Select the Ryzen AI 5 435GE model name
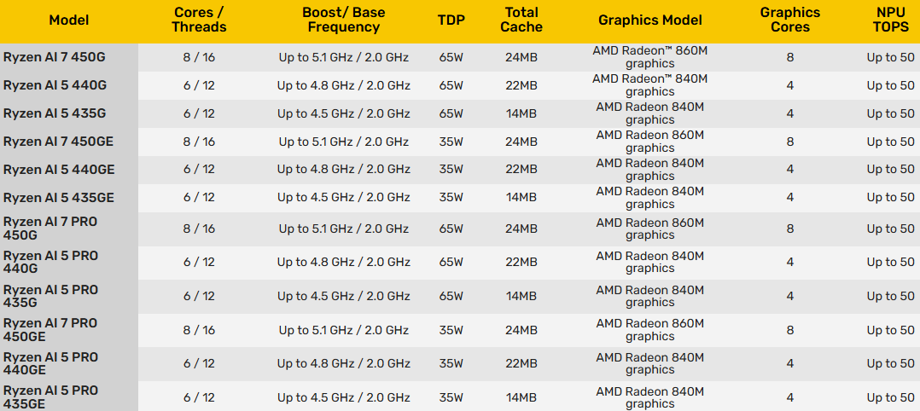This screenshot has width=920, height=411. point(59,198)
